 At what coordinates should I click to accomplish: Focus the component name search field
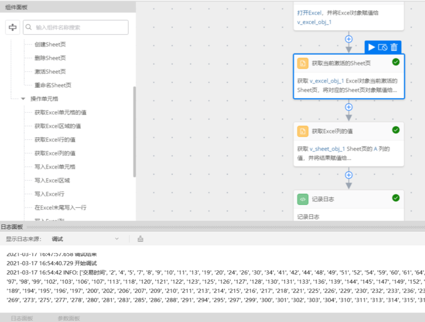tap(75, 27)
